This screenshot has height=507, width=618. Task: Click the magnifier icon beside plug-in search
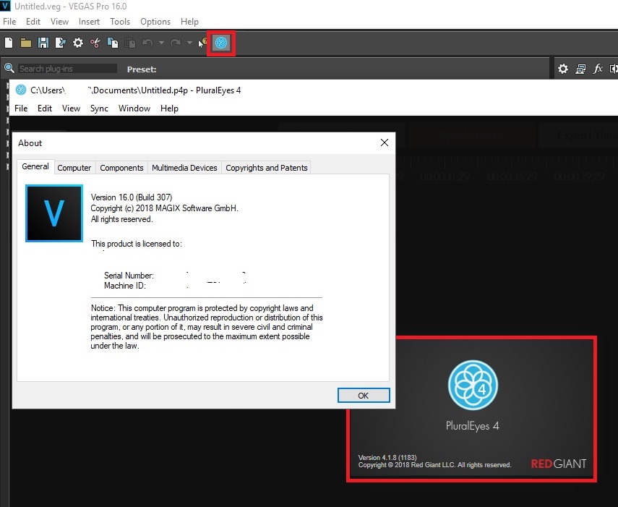[x=9, y=69]
